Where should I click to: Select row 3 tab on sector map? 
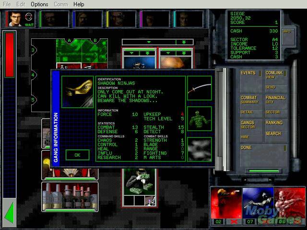coord(33,50)
